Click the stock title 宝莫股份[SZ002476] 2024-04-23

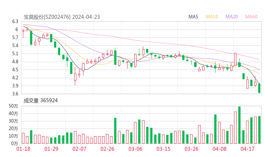click(62, 17)
